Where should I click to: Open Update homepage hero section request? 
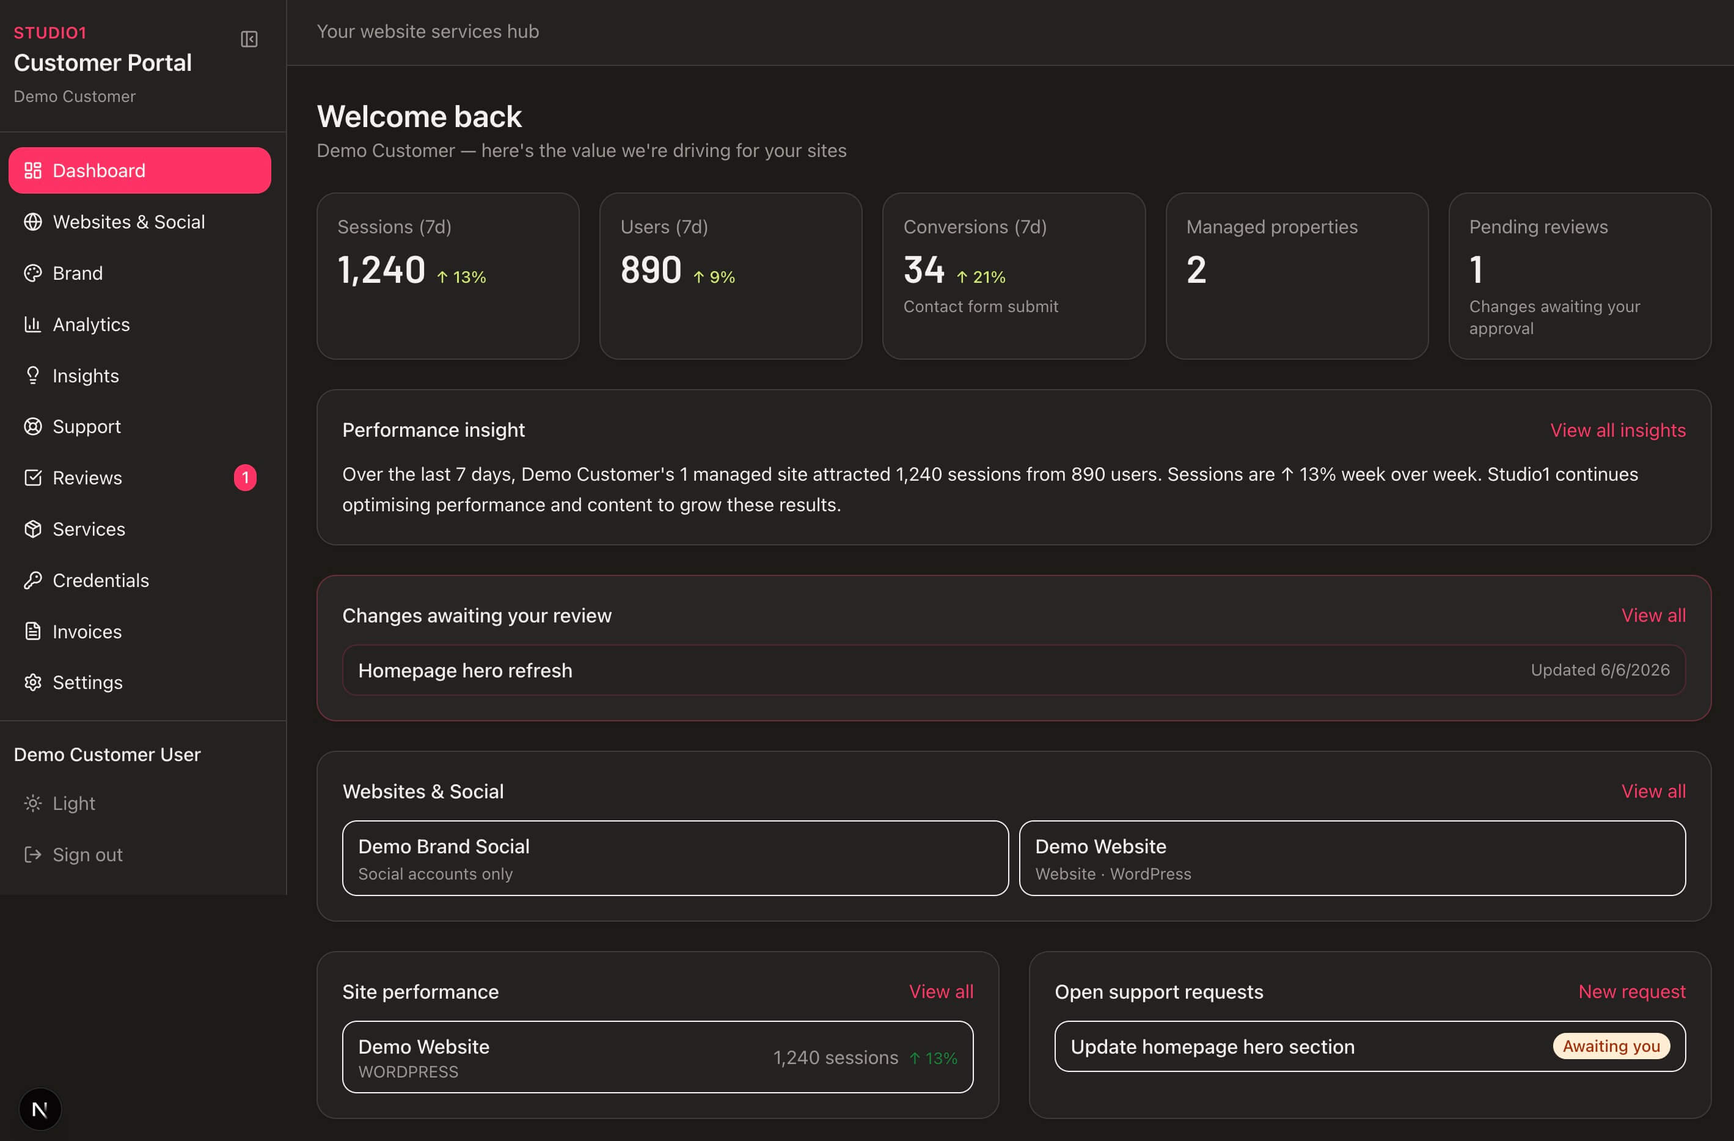[1370, 1046]
